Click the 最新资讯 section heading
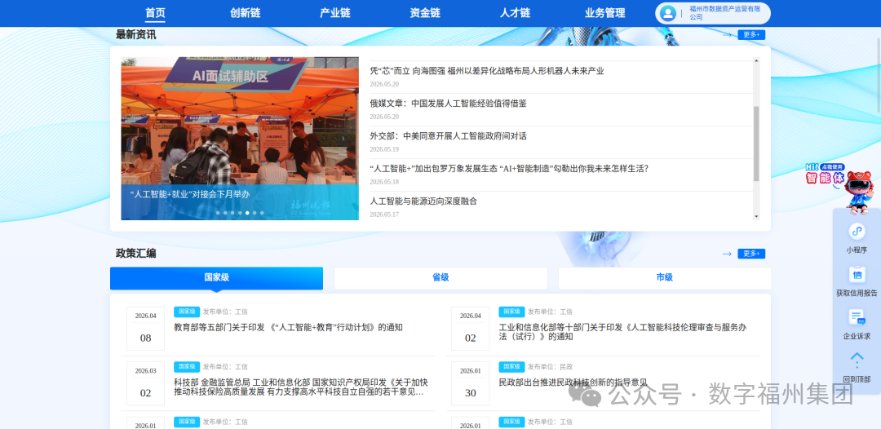Viewport: 881px width, 429px height. (136, 35)
